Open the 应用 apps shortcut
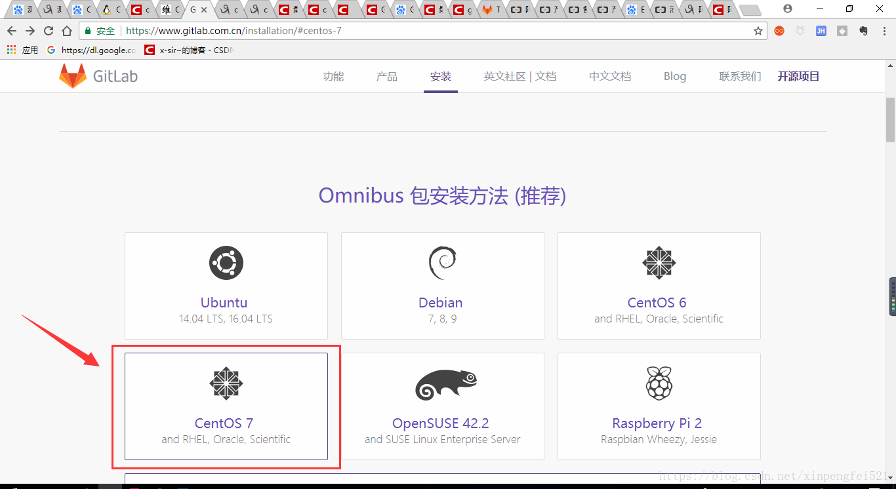The image size is (896, 489). click(x=22, y=50)
